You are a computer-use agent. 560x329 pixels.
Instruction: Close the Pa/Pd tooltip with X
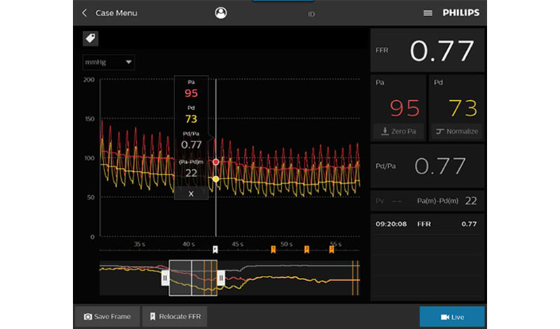point(191,193)
